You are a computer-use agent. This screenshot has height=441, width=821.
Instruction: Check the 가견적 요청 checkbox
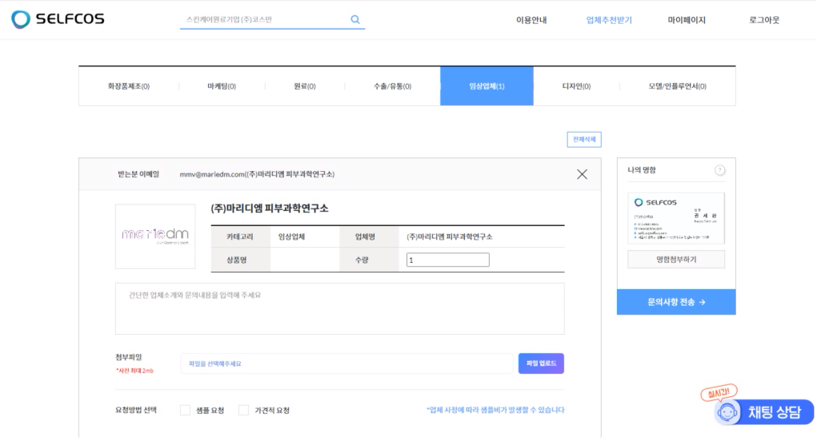point(243,410)
